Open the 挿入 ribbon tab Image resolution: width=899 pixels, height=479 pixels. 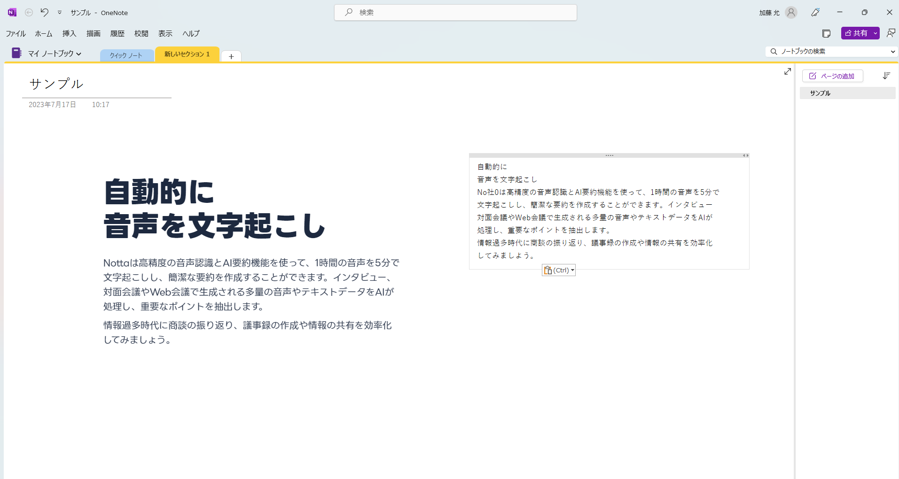(69, 34)
